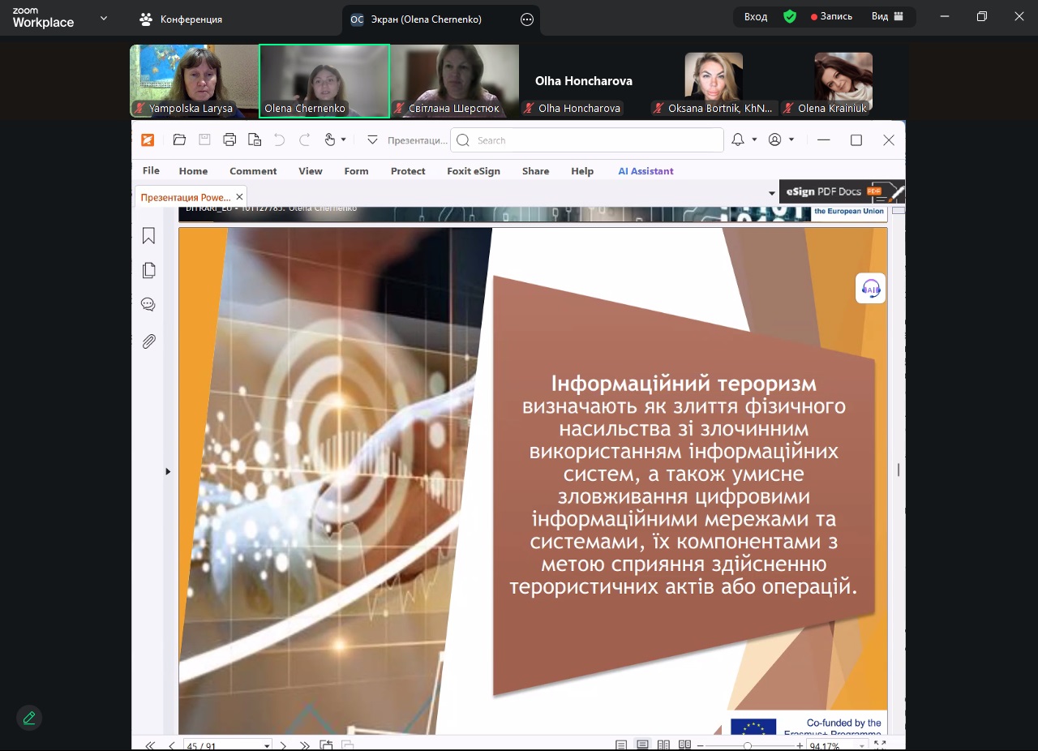Open the Protect menu tab
This screenshot has height=751, width=1038.
(408, 171)
